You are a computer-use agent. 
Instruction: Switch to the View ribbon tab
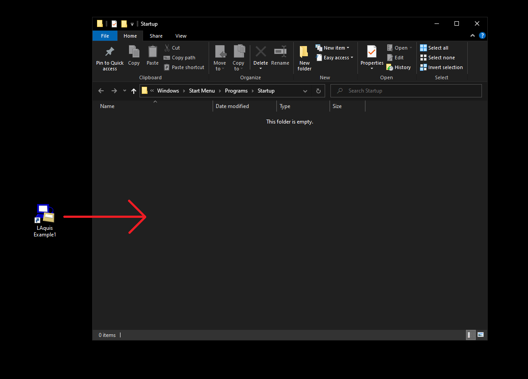pyautogui.click(x=181, y=36)
